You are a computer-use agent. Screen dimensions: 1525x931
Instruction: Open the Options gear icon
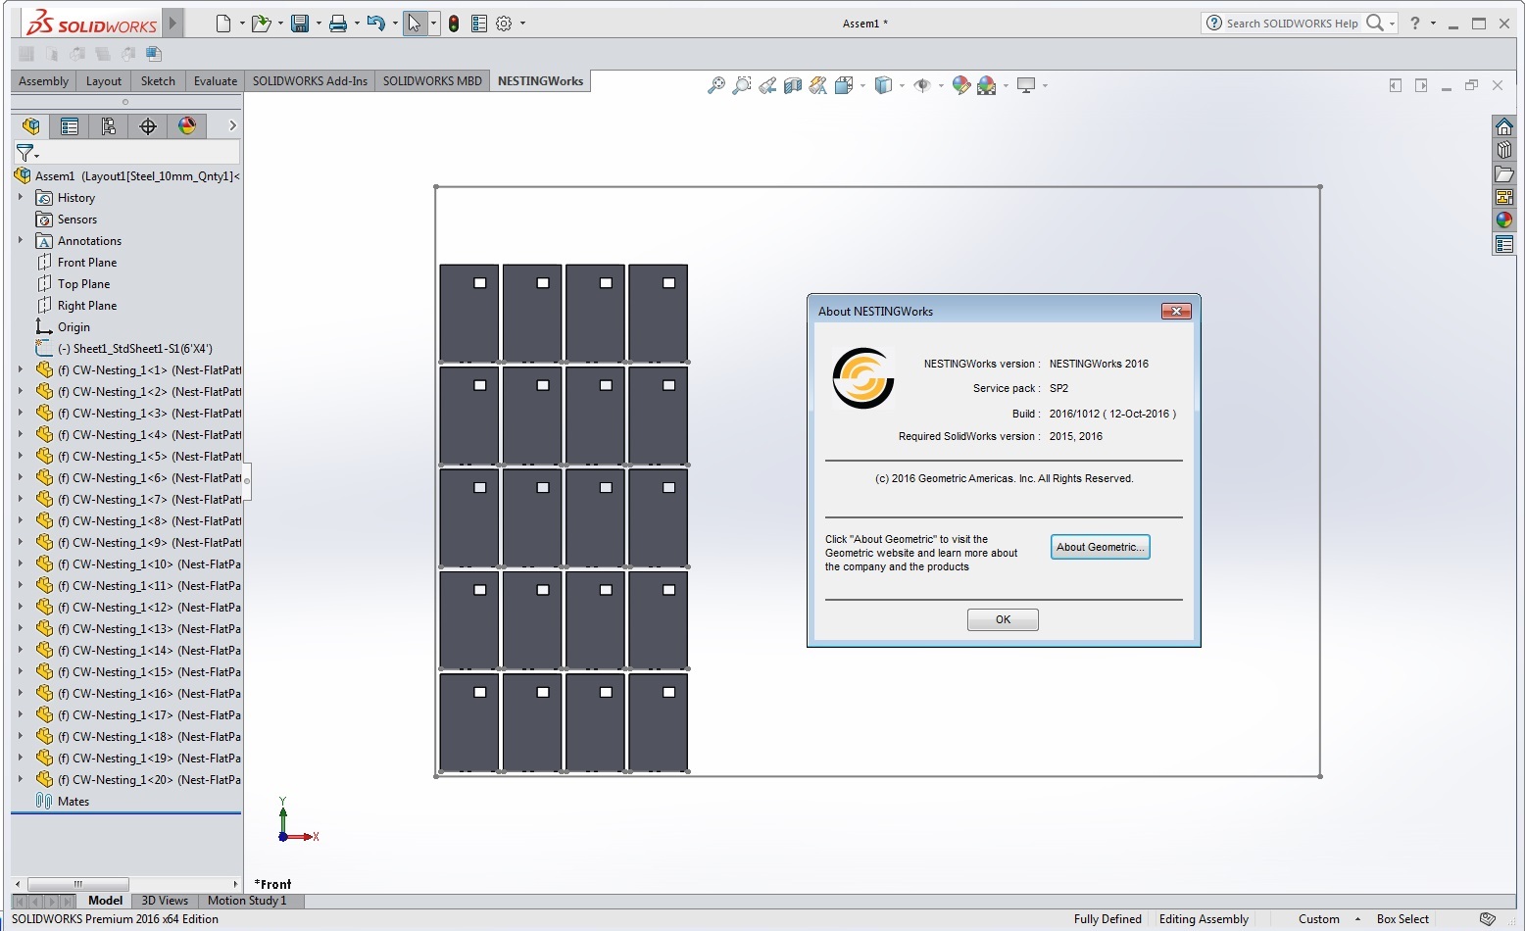click(x=504, y=24)
